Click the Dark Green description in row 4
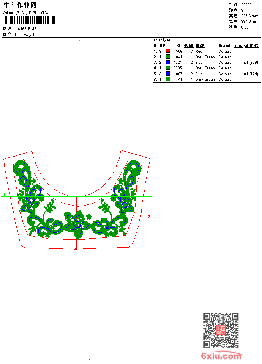 pos(205,68)
